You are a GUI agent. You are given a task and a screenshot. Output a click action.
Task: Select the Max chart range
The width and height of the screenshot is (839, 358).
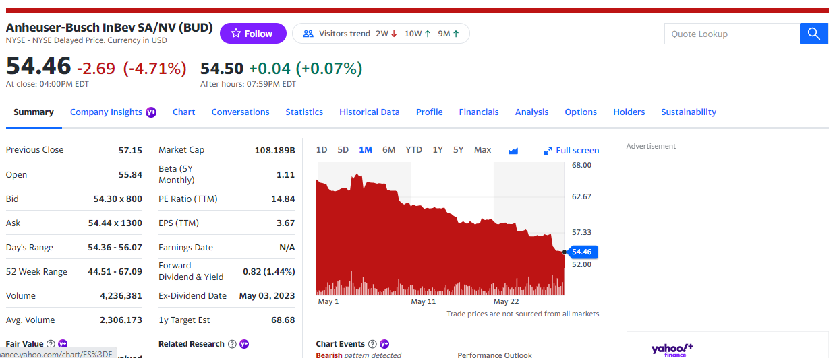(x=483, y=150)
